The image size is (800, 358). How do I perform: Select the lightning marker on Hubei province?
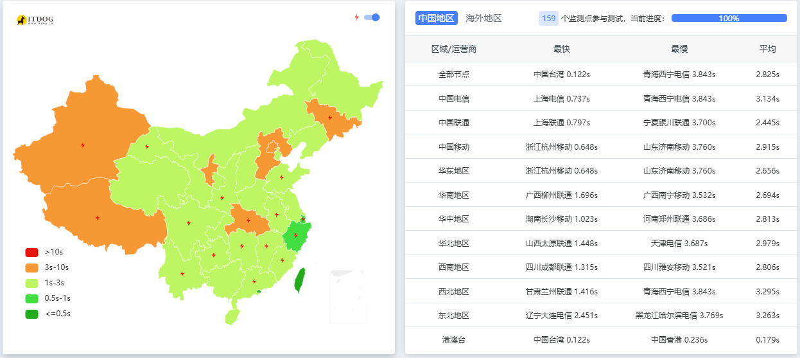(248, 220)
